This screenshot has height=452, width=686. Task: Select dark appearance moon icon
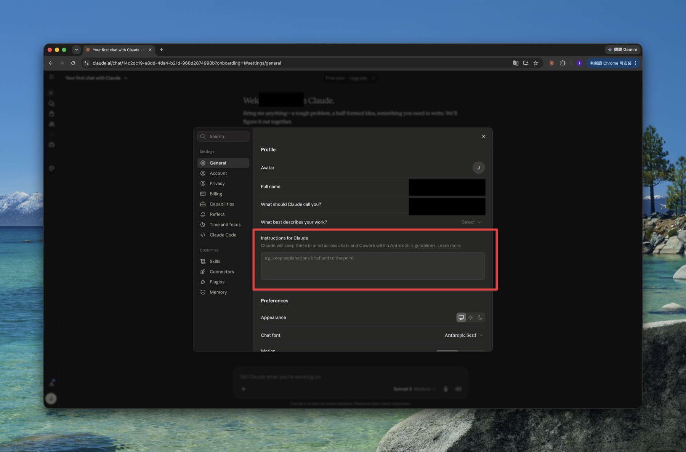coord(480,317)
